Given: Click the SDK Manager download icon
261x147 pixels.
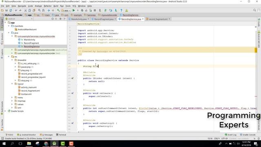Looking at the screenshot, I should coord(116,10).
